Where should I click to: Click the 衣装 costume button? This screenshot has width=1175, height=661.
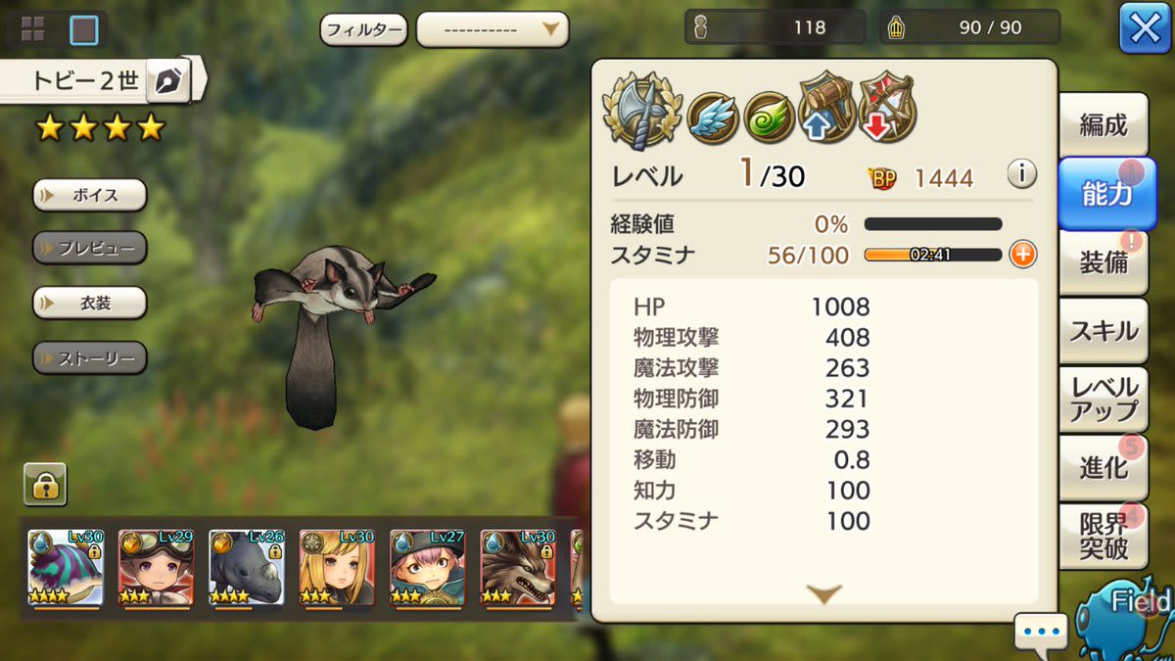[x=89, y=303]
